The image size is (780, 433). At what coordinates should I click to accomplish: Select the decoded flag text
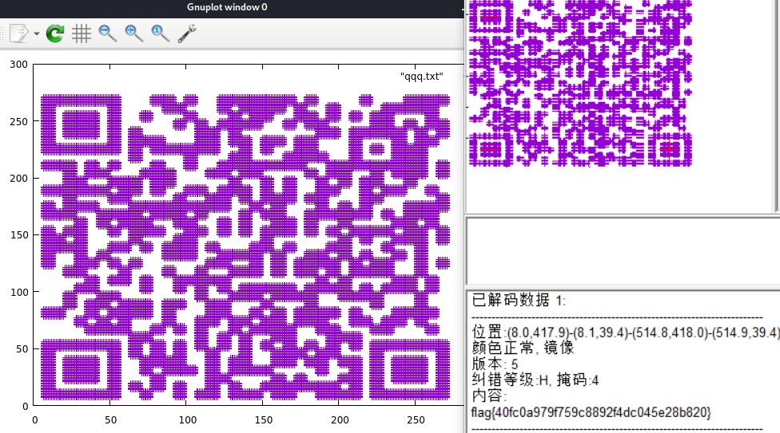[591, 412]
